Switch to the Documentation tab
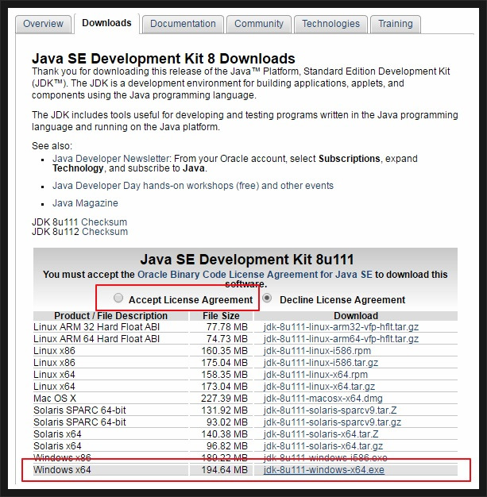The width and height of the screenshot is (487, 497). pos(183,24)
